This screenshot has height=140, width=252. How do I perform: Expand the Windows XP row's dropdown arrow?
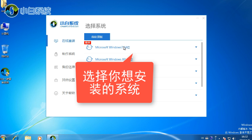[196, 59]
